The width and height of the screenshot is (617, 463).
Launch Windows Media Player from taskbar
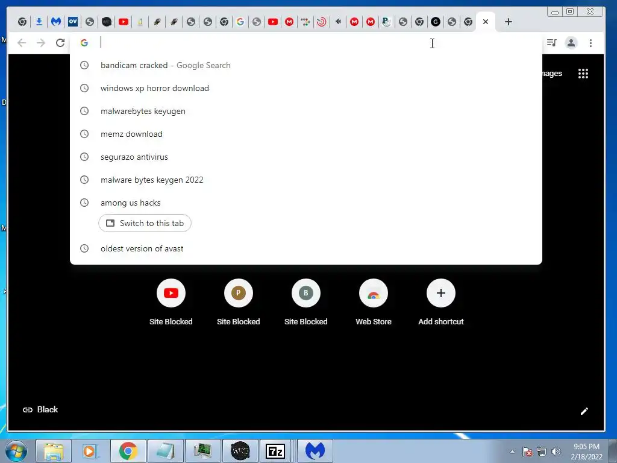(89, 451)
